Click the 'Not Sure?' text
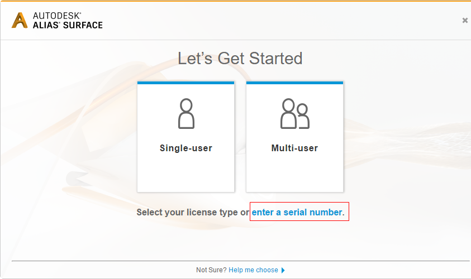The width and height of the screenshot is (471, 279). pyautogui.click(x=211, y=270)
